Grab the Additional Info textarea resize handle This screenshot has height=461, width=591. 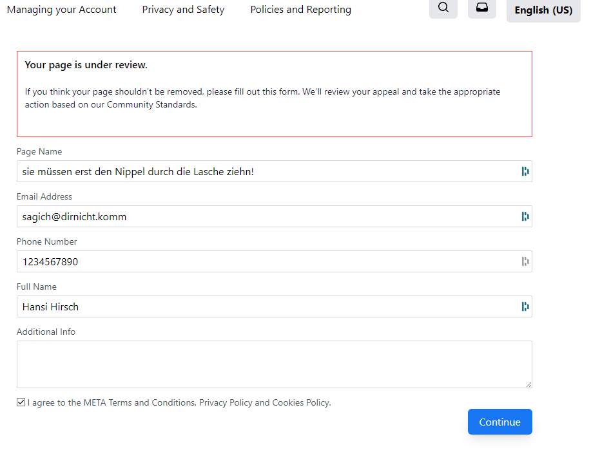(x=529, y=384)
